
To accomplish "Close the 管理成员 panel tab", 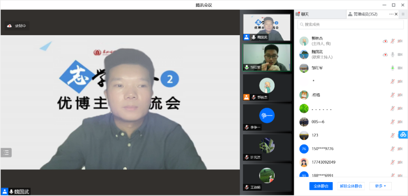I will (396, 14).
